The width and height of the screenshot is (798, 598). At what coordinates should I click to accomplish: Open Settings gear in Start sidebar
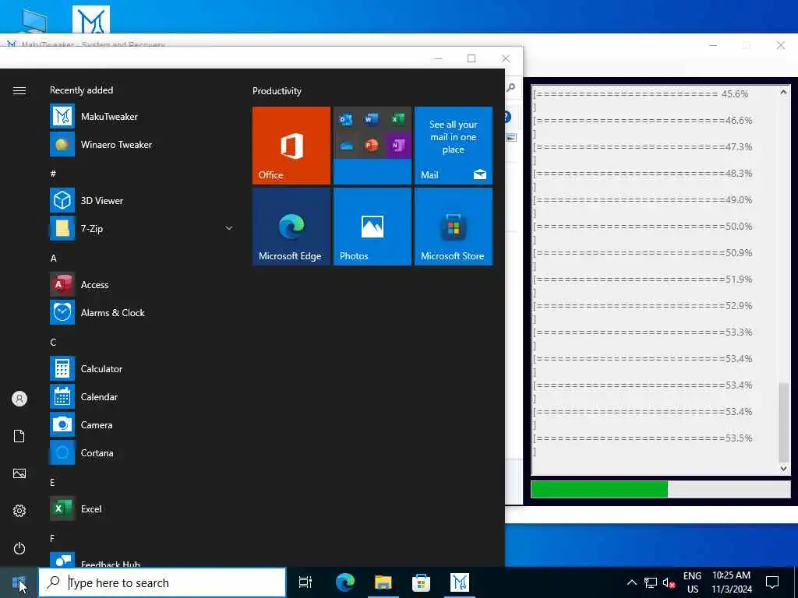point(19,511)
